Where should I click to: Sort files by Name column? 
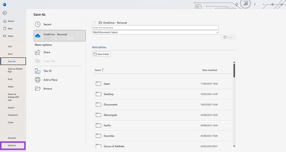(x=98, y=70)
